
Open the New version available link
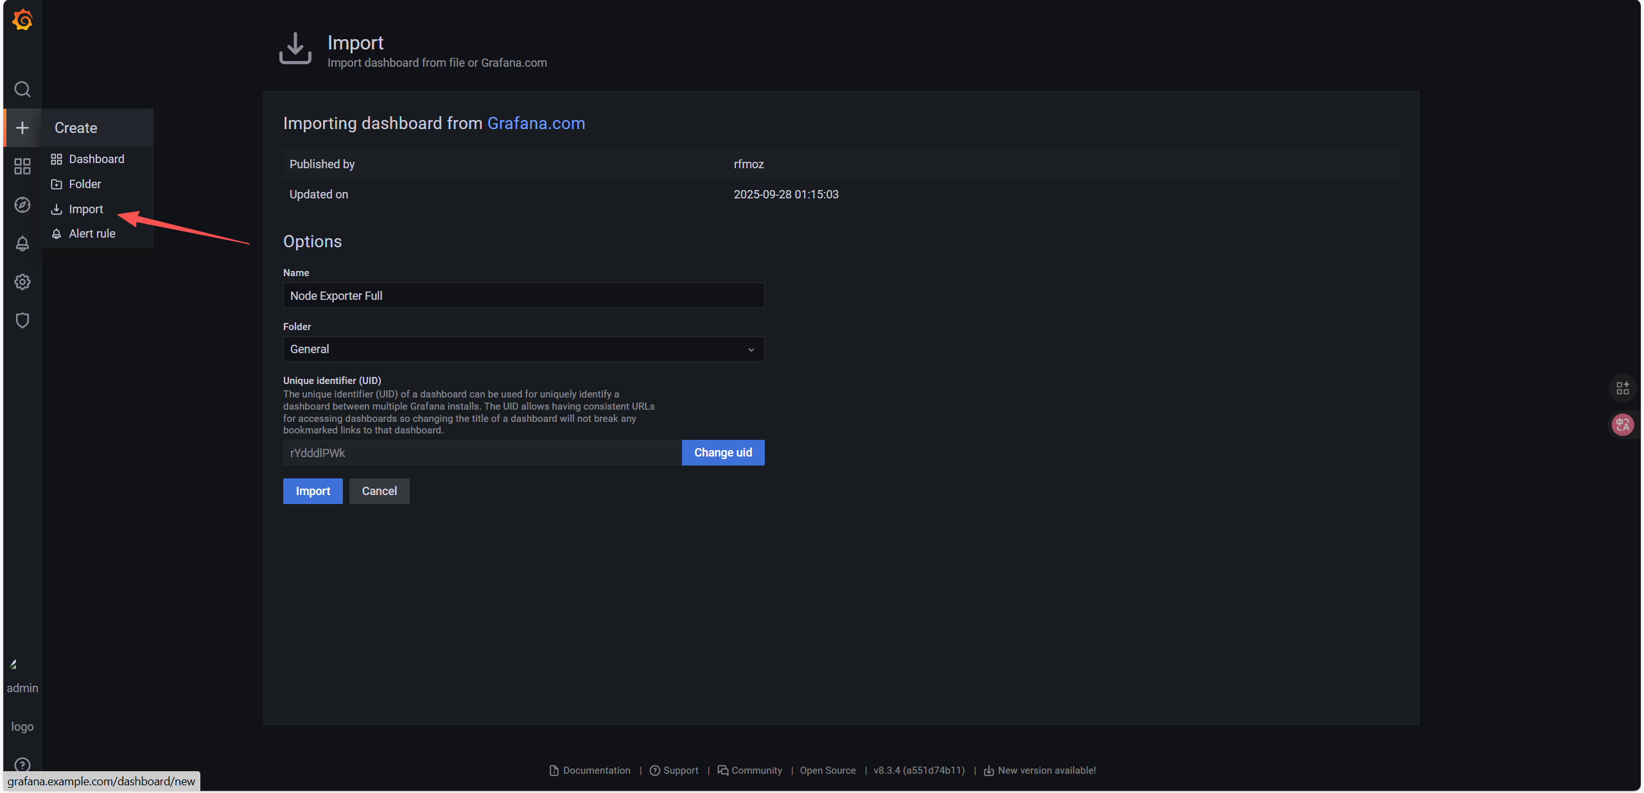click(1046, 771)
